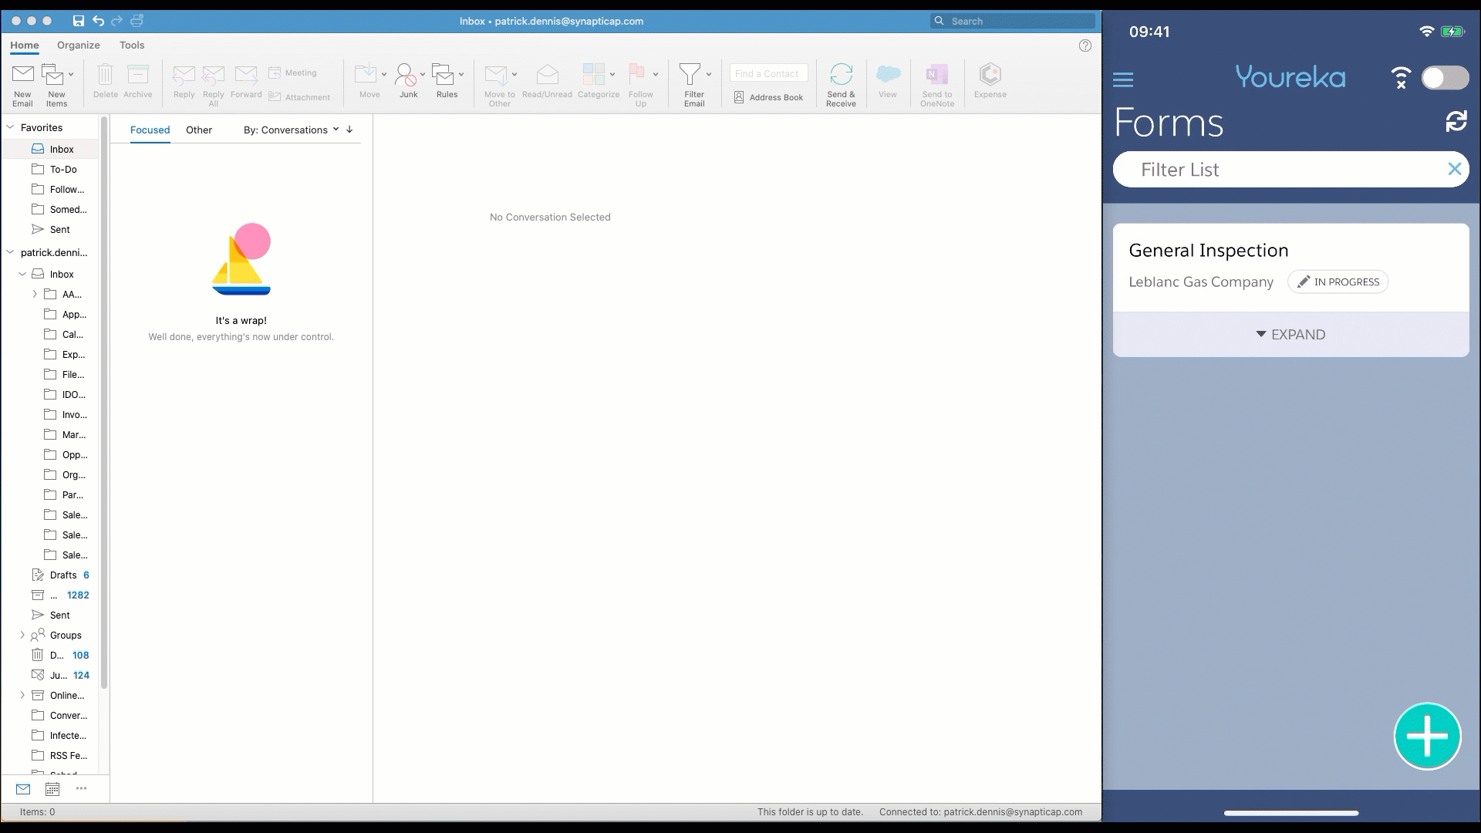Expand the Groups folder
Screen dimensions: 1481x833
coord(22,635)
